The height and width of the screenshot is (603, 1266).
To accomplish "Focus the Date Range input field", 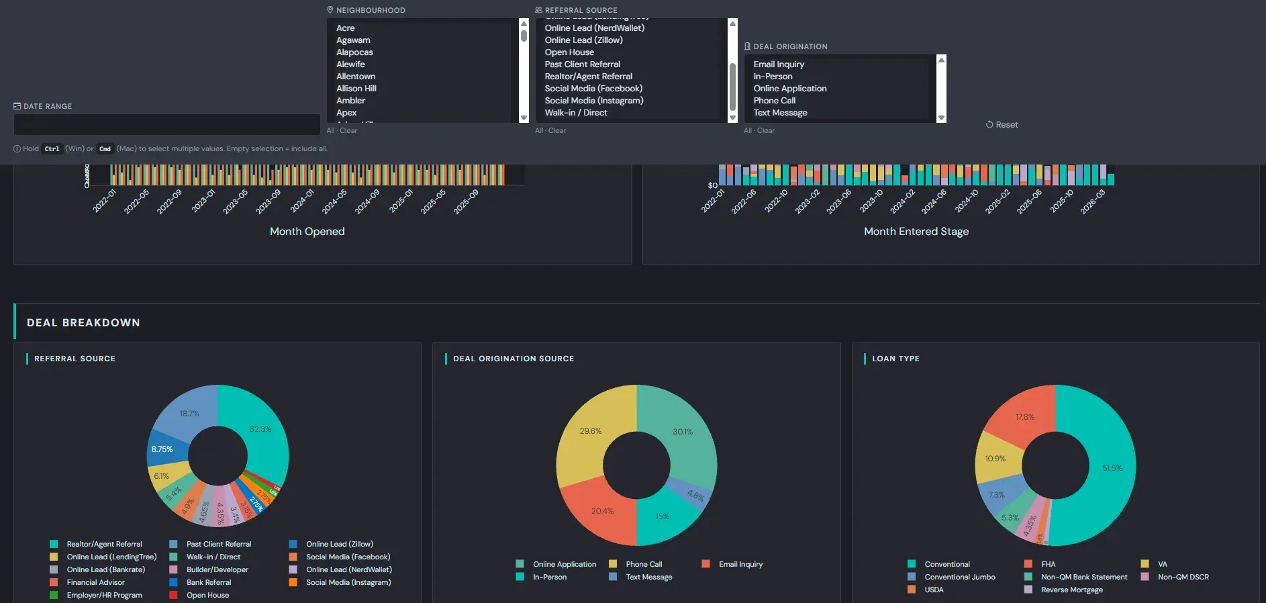I will coord(166,124).
